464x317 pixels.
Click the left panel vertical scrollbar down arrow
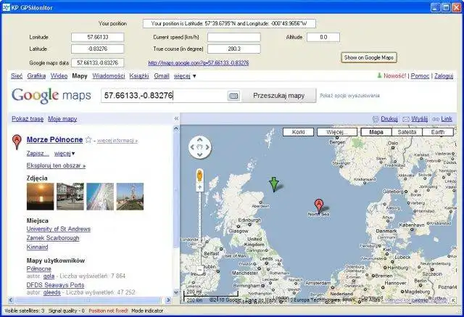tap(176, 292)
